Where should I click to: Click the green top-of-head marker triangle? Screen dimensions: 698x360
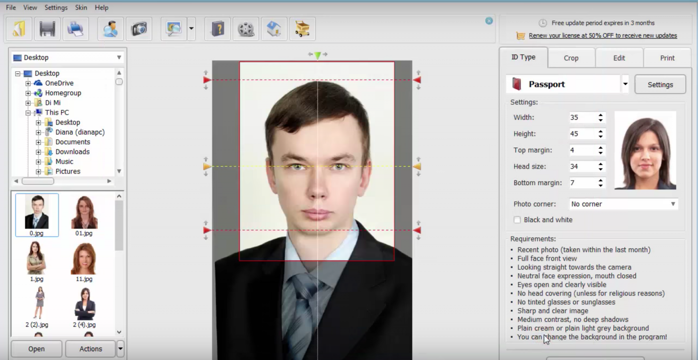(318, 55)
